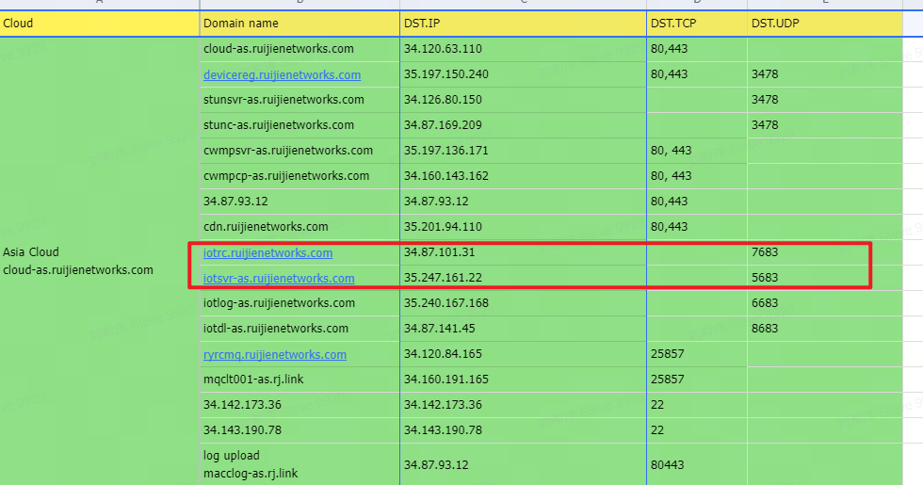
Task: Select cell cwmpsvr-as.ruijienetworks.com
Action: [300, 150]
